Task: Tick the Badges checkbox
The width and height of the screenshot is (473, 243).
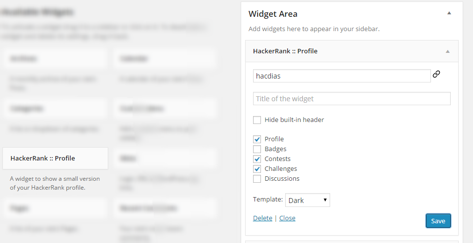Action: coord(257,149)
